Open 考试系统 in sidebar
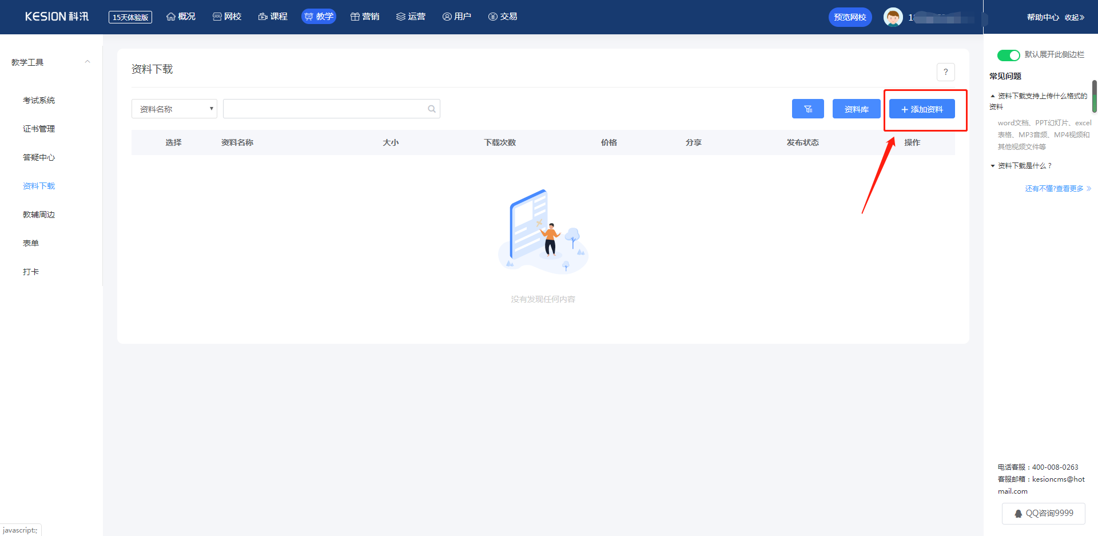The height and width of the screenshot is (536, 1098). pyautogui.click(x=39, y=100)
